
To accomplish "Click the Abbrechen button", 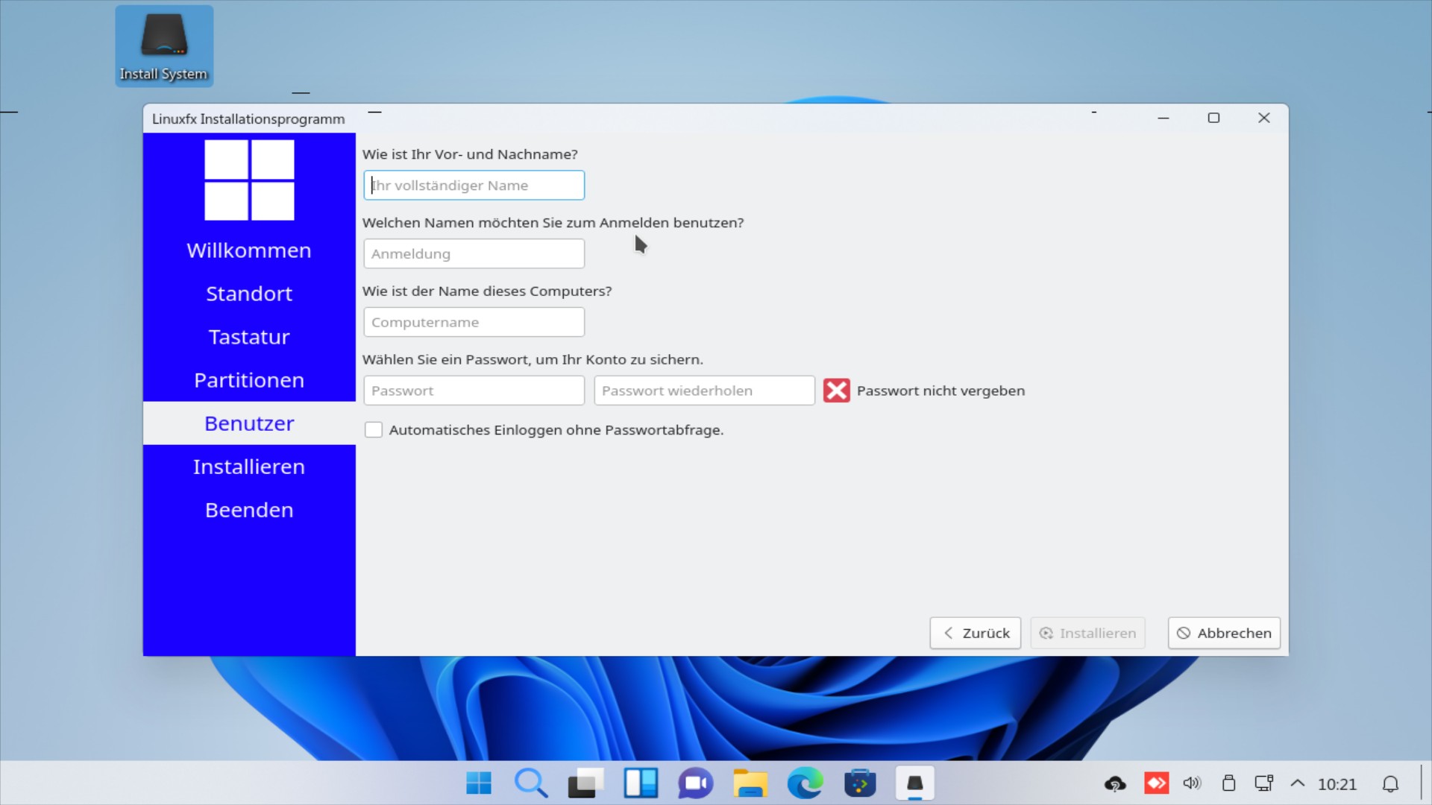I will click(1224, 633).
